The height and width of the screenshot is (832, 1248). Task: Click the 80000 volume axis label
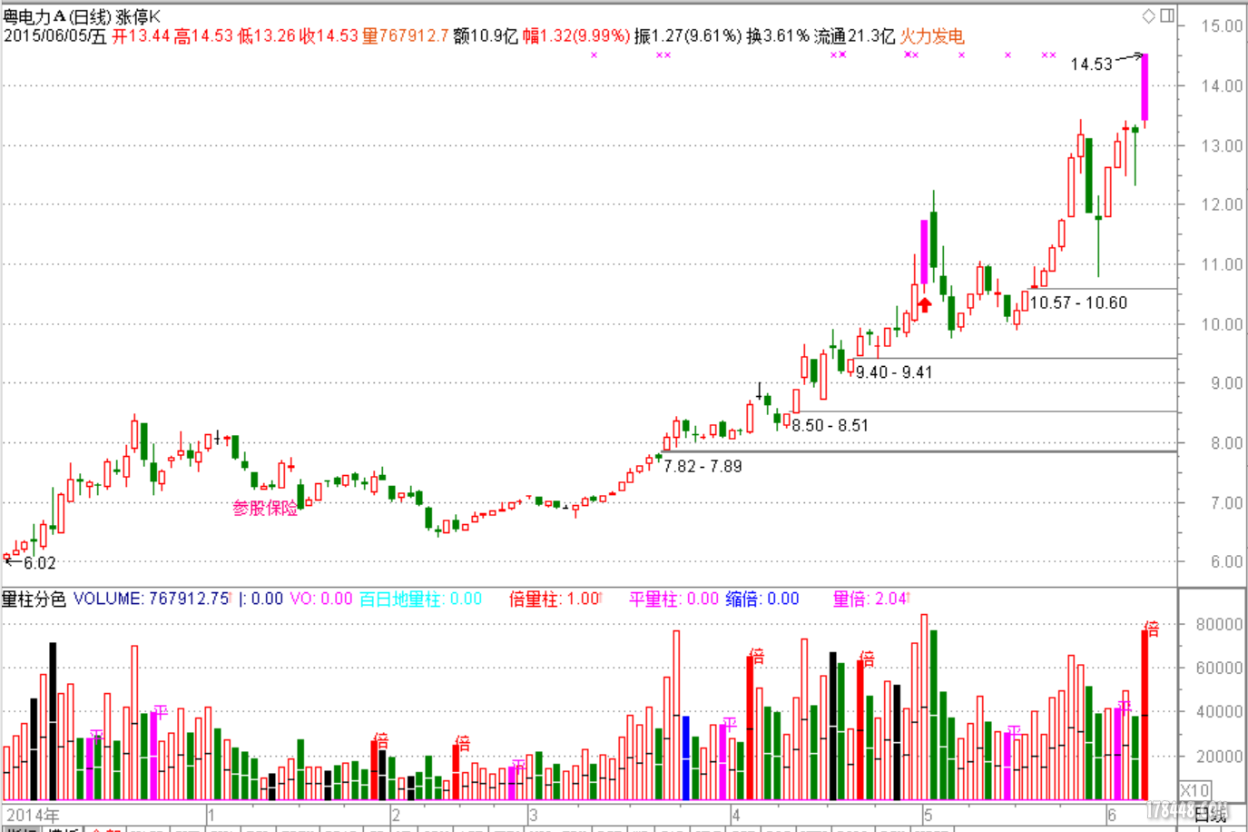(x=1219, y=624)
